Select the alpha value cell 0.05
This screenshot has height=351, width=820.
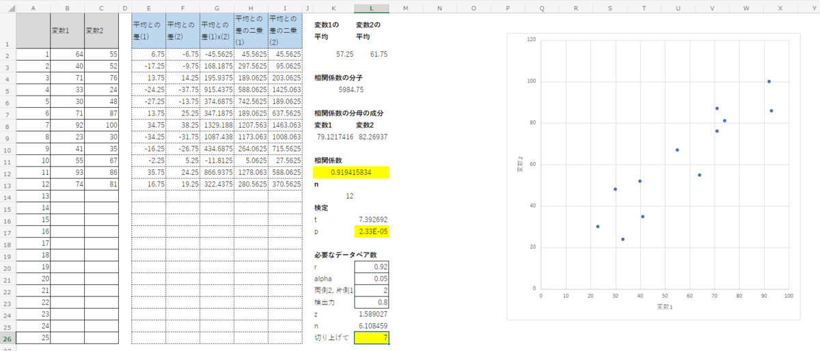coord(372,279)
